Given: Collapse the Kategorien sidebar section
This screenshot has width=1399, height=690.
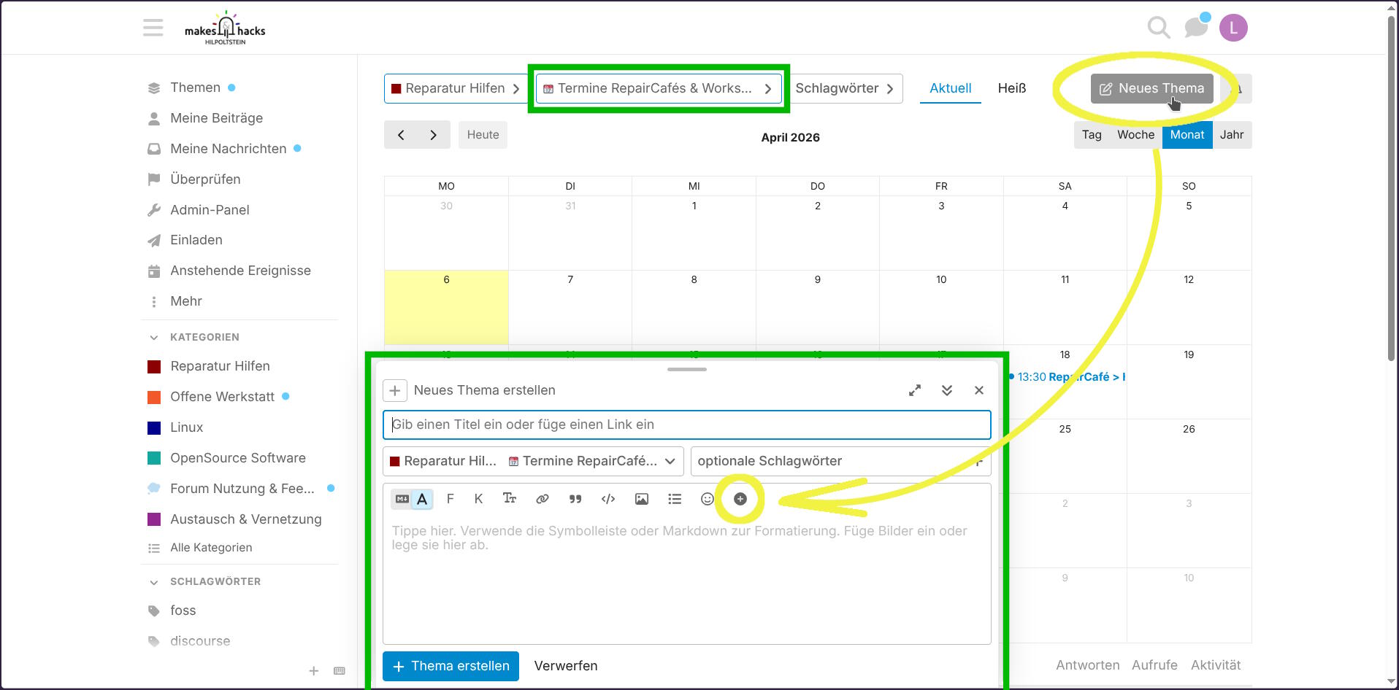Looking at the screenshot, I should 154,337.
